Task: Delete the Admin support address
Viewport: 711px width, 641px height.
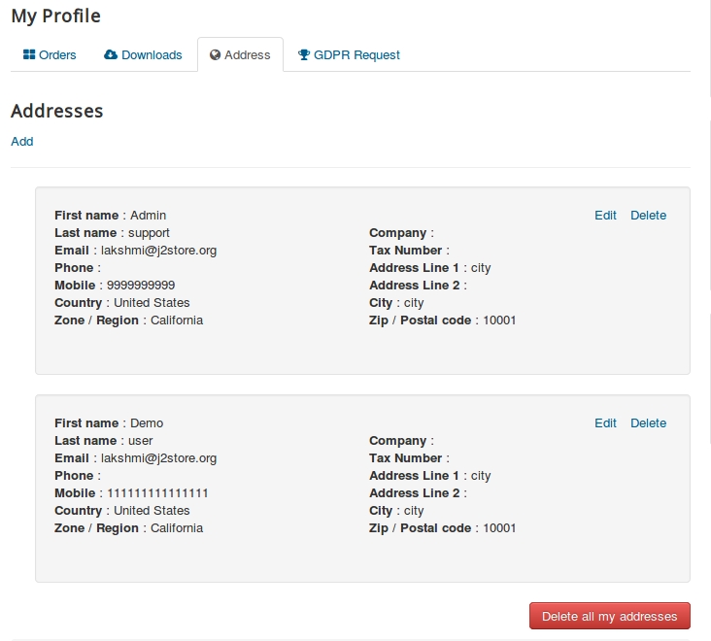Action: pos(648,216)
